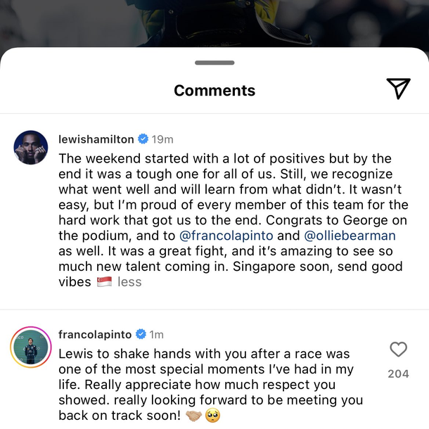Tap the share paper-plane icon
The width and height of the screenshot is (429, 429).
pyautogui.click(x=398, y=89)
